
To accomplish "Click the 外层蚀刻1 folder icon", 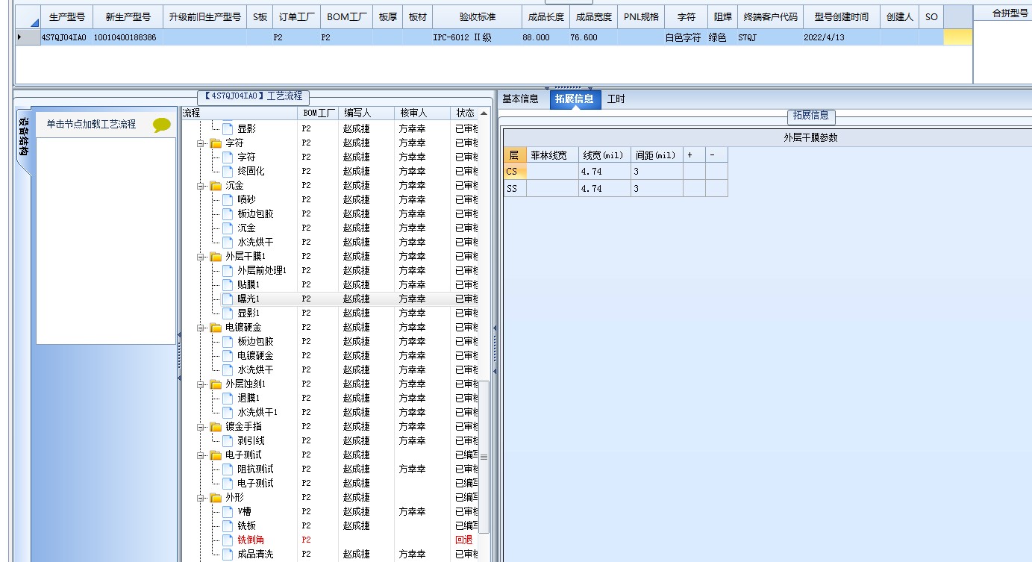I will pyautogui.click(x=216, y=384).
